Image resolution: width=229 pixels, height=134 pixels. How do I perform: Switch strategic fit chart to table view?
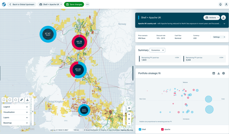(214, 73)
